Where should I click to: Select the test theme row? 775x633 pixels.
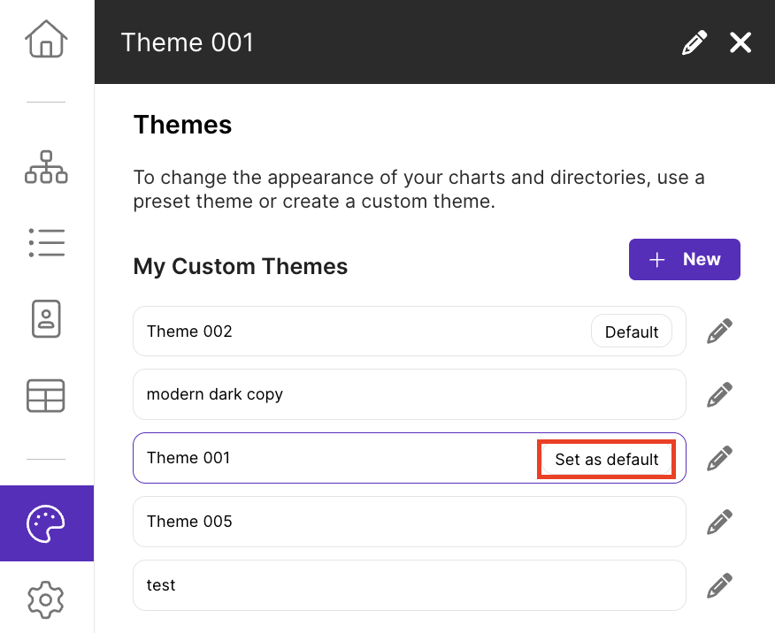(x=410, y=585)
